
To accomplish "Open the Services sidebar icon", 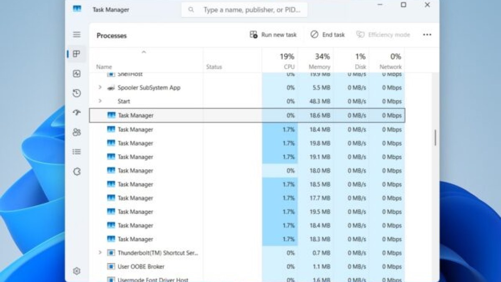I will (x=76, y=172).
